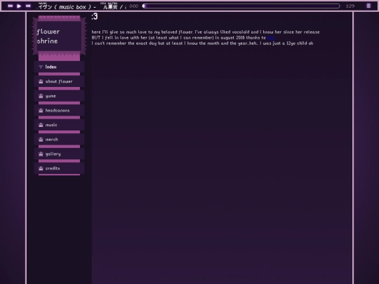This screenshot has height=284, width=379.
Task: Follow the blue link after 'thanks to'
Action: tap(271, 38)
